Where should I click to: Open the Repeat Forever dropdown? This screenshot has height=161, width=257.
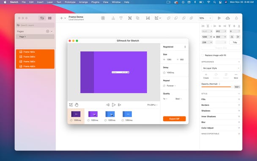tap(171, 86)
